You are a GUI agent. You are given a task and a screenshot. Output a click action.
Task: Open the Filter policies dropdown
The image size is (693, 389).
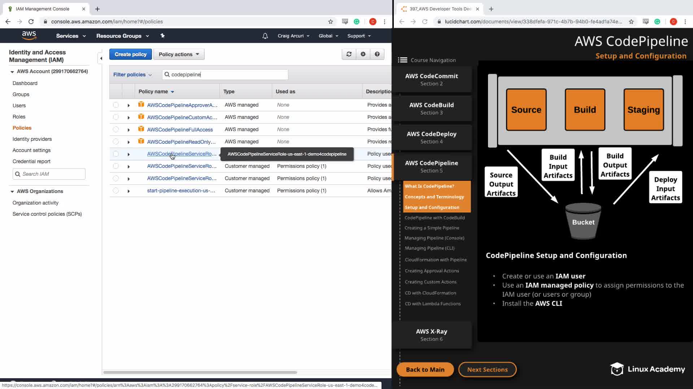132,75
